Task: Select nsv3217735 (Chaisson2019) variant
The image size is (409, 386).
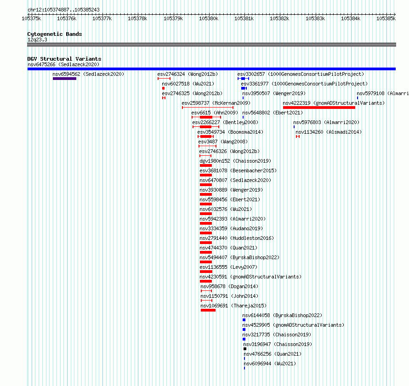Action: point(277,335)
